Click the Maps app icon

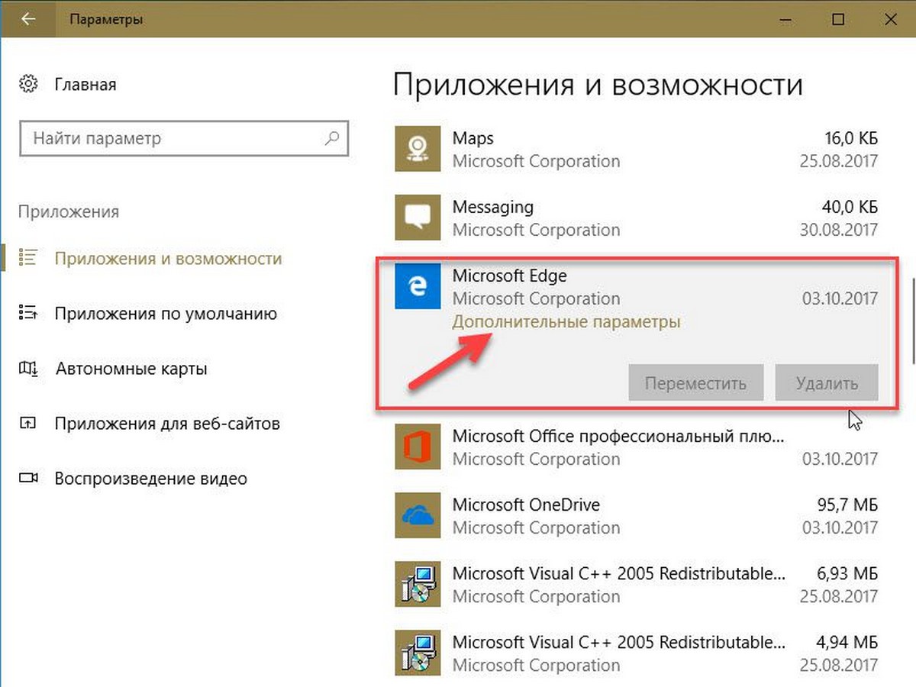click(x=417, y=149)
